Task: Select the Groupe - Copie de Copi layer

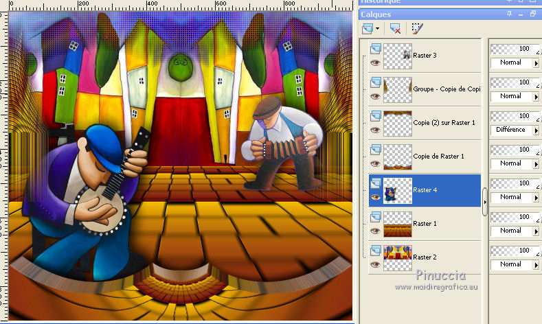Action: click(447, 89)
